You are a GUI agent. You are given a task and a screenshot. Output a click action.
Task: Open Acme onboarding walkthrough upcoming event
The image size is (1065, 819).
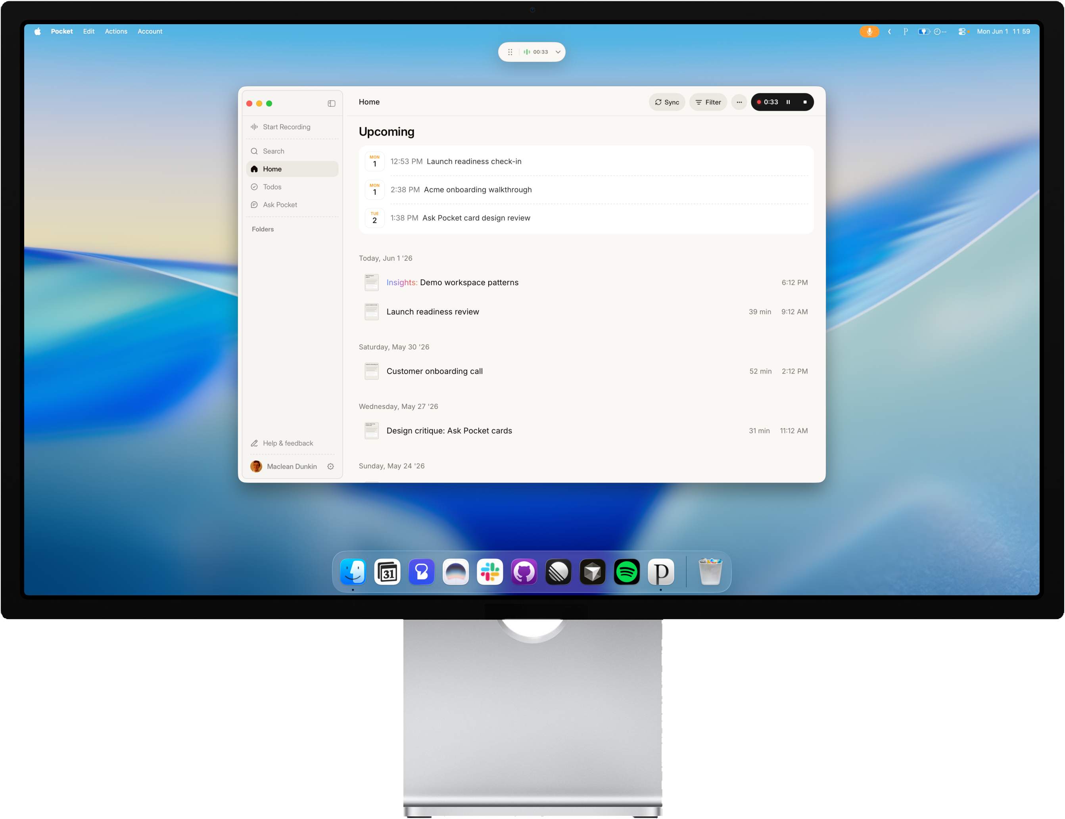[x=586, y=190]
